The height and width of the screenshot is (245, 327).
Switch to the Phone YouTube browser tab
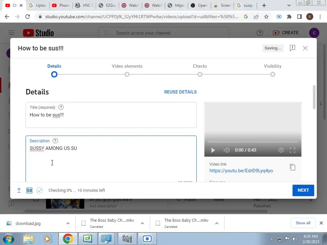[x=61, y=5]
